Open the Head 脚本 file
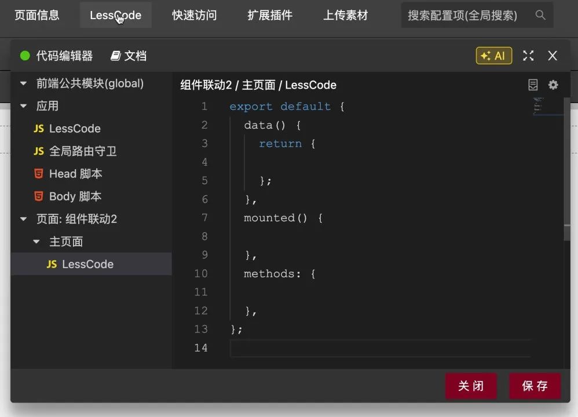 coord(75,174)
